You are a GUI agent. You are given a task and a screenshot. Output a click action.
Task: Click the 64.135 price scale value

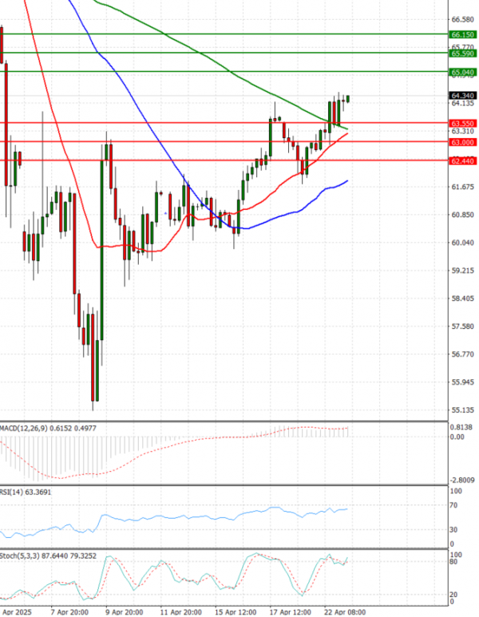tap(462, 103)
